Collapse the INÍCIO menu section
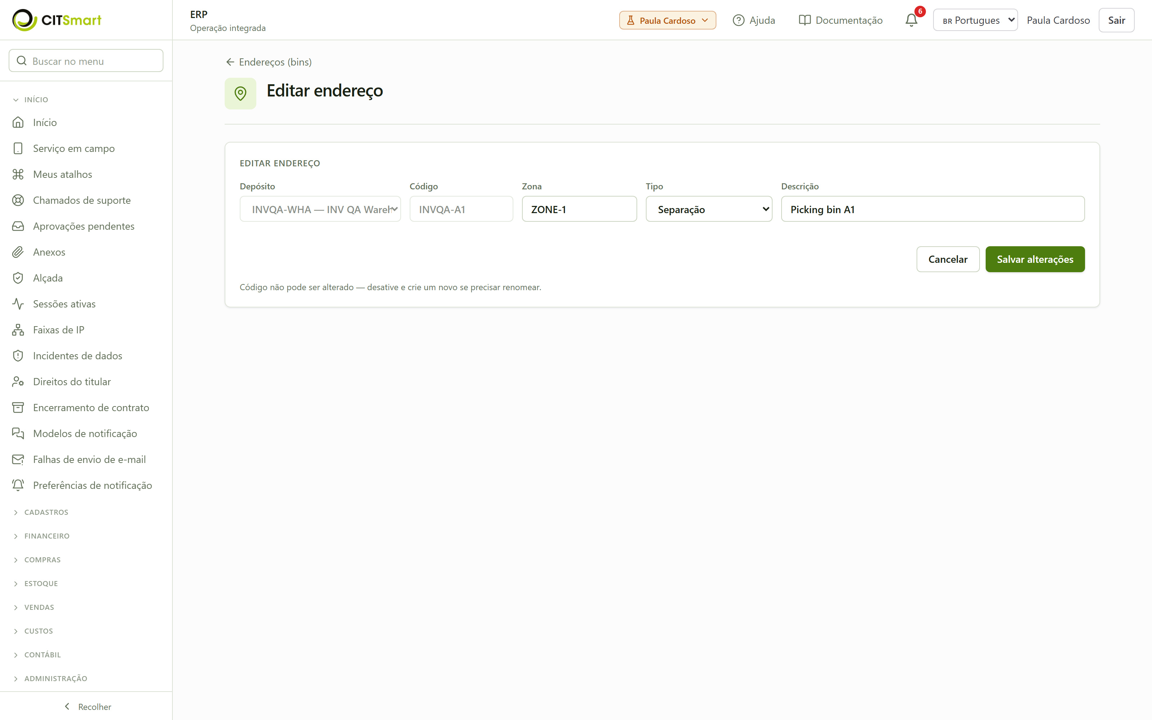Viewport: 1152px width, 720px height. pyautogui.click(x=31, y=99)
